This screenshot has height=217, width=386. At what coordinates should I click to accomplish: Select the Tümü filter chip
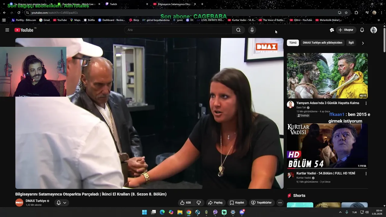(293, 43)
